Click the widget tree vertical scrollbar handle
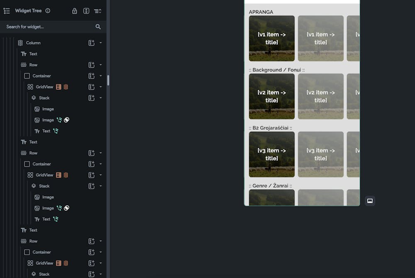This screenshot has width=415, height=278. [108, 80]
